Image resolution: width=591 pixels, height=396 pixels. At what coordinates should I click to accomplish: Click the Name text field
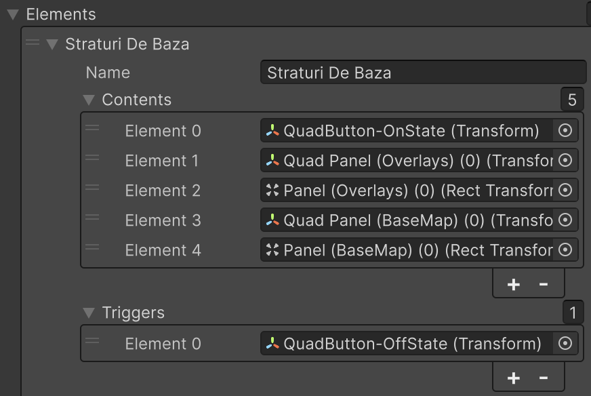(423, 73)
